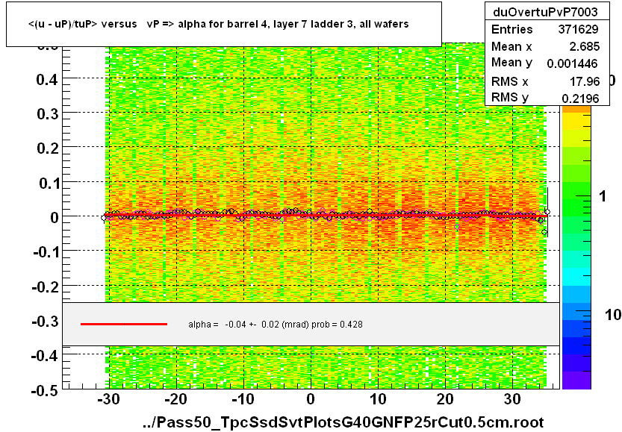This screenshot has width=622, height=432.
Task: Click the rightmost profile point with error bar
Action: point(547,212)
